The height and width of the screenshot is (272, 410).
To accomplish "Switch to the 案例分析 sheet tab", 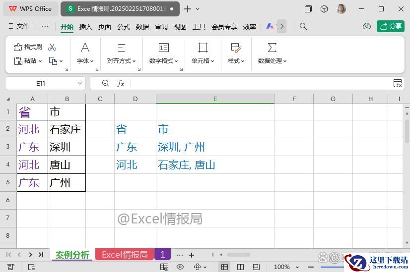I will [x=72, y=255].
